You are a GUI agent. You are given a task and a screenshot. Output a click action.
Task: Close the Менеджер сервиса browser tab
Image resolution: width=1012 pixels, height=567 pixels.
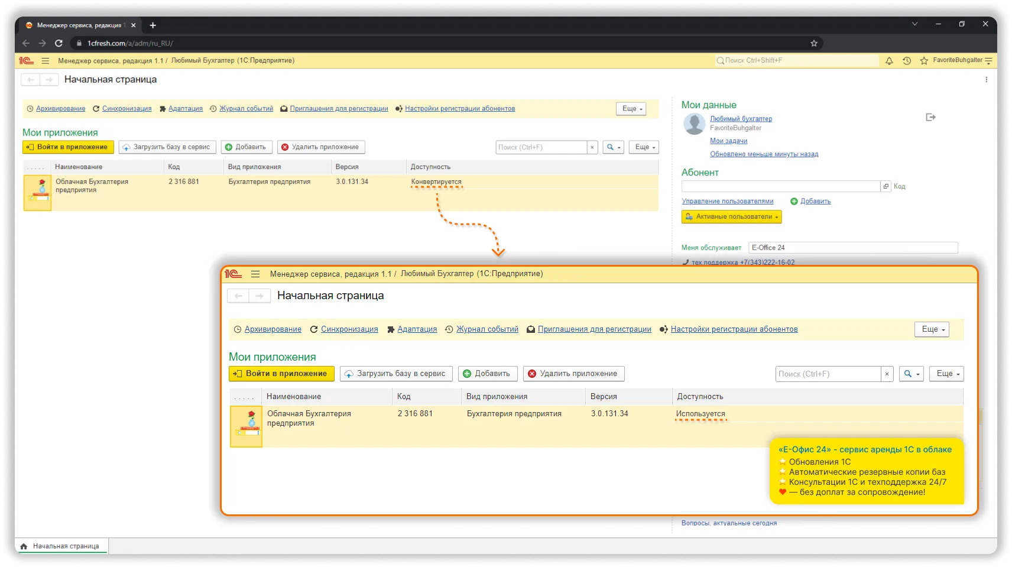tap(134, 25)
